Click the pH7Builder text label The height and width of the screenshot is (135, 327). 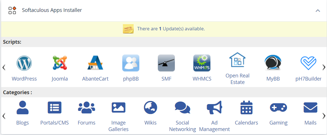[309, 79]
